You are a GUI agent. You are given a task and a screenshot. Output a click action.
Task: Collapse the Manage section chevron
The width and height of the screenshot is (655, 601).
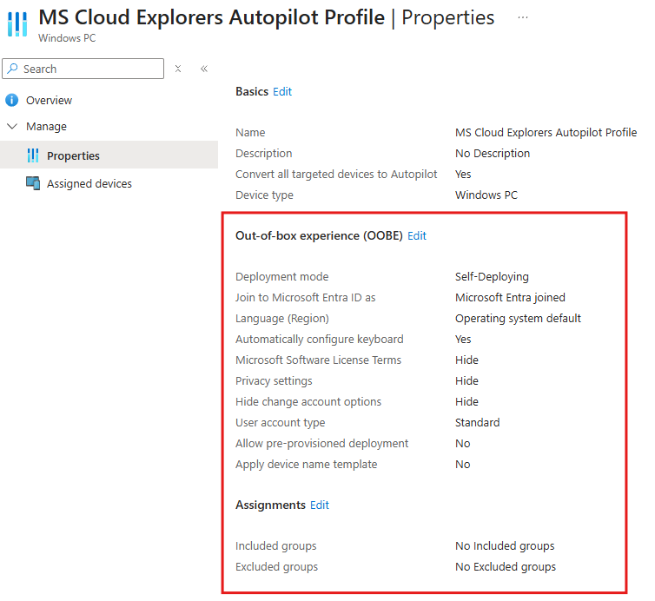click(12, 127)
